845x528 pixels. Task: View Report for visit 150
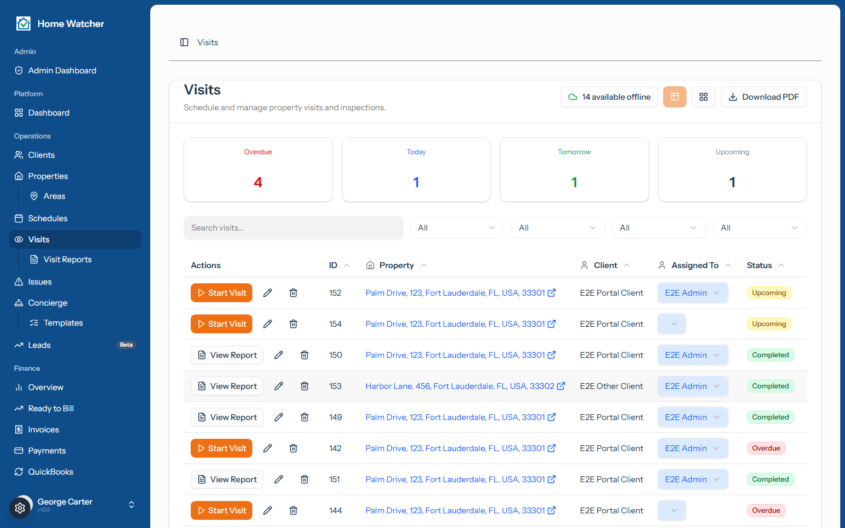(x=227, y=355)
